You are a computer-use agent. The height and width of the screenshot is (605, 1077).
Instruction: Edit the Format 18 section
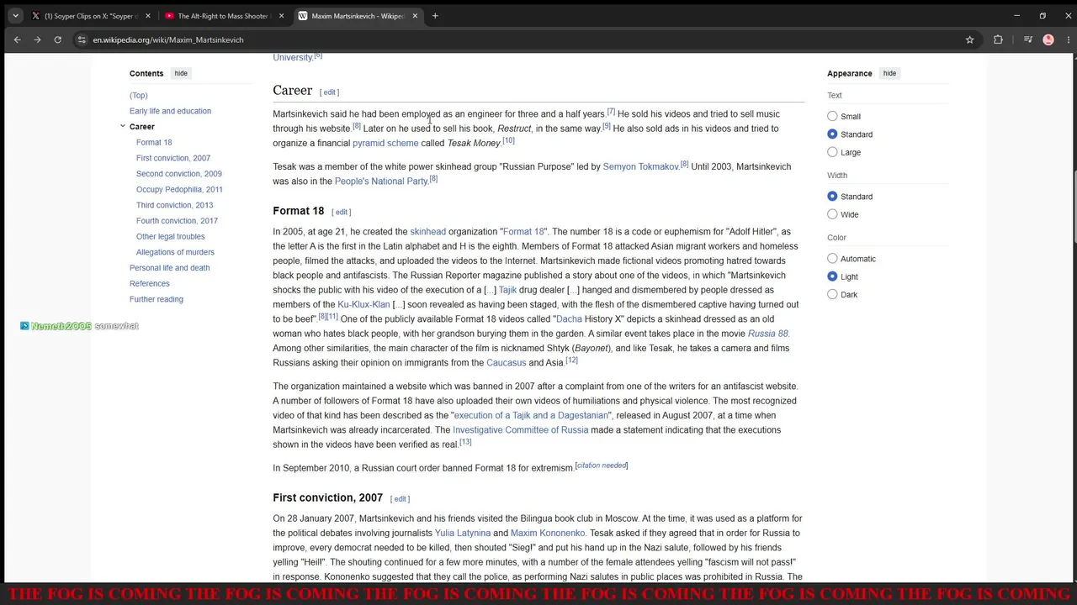point(341,212)
